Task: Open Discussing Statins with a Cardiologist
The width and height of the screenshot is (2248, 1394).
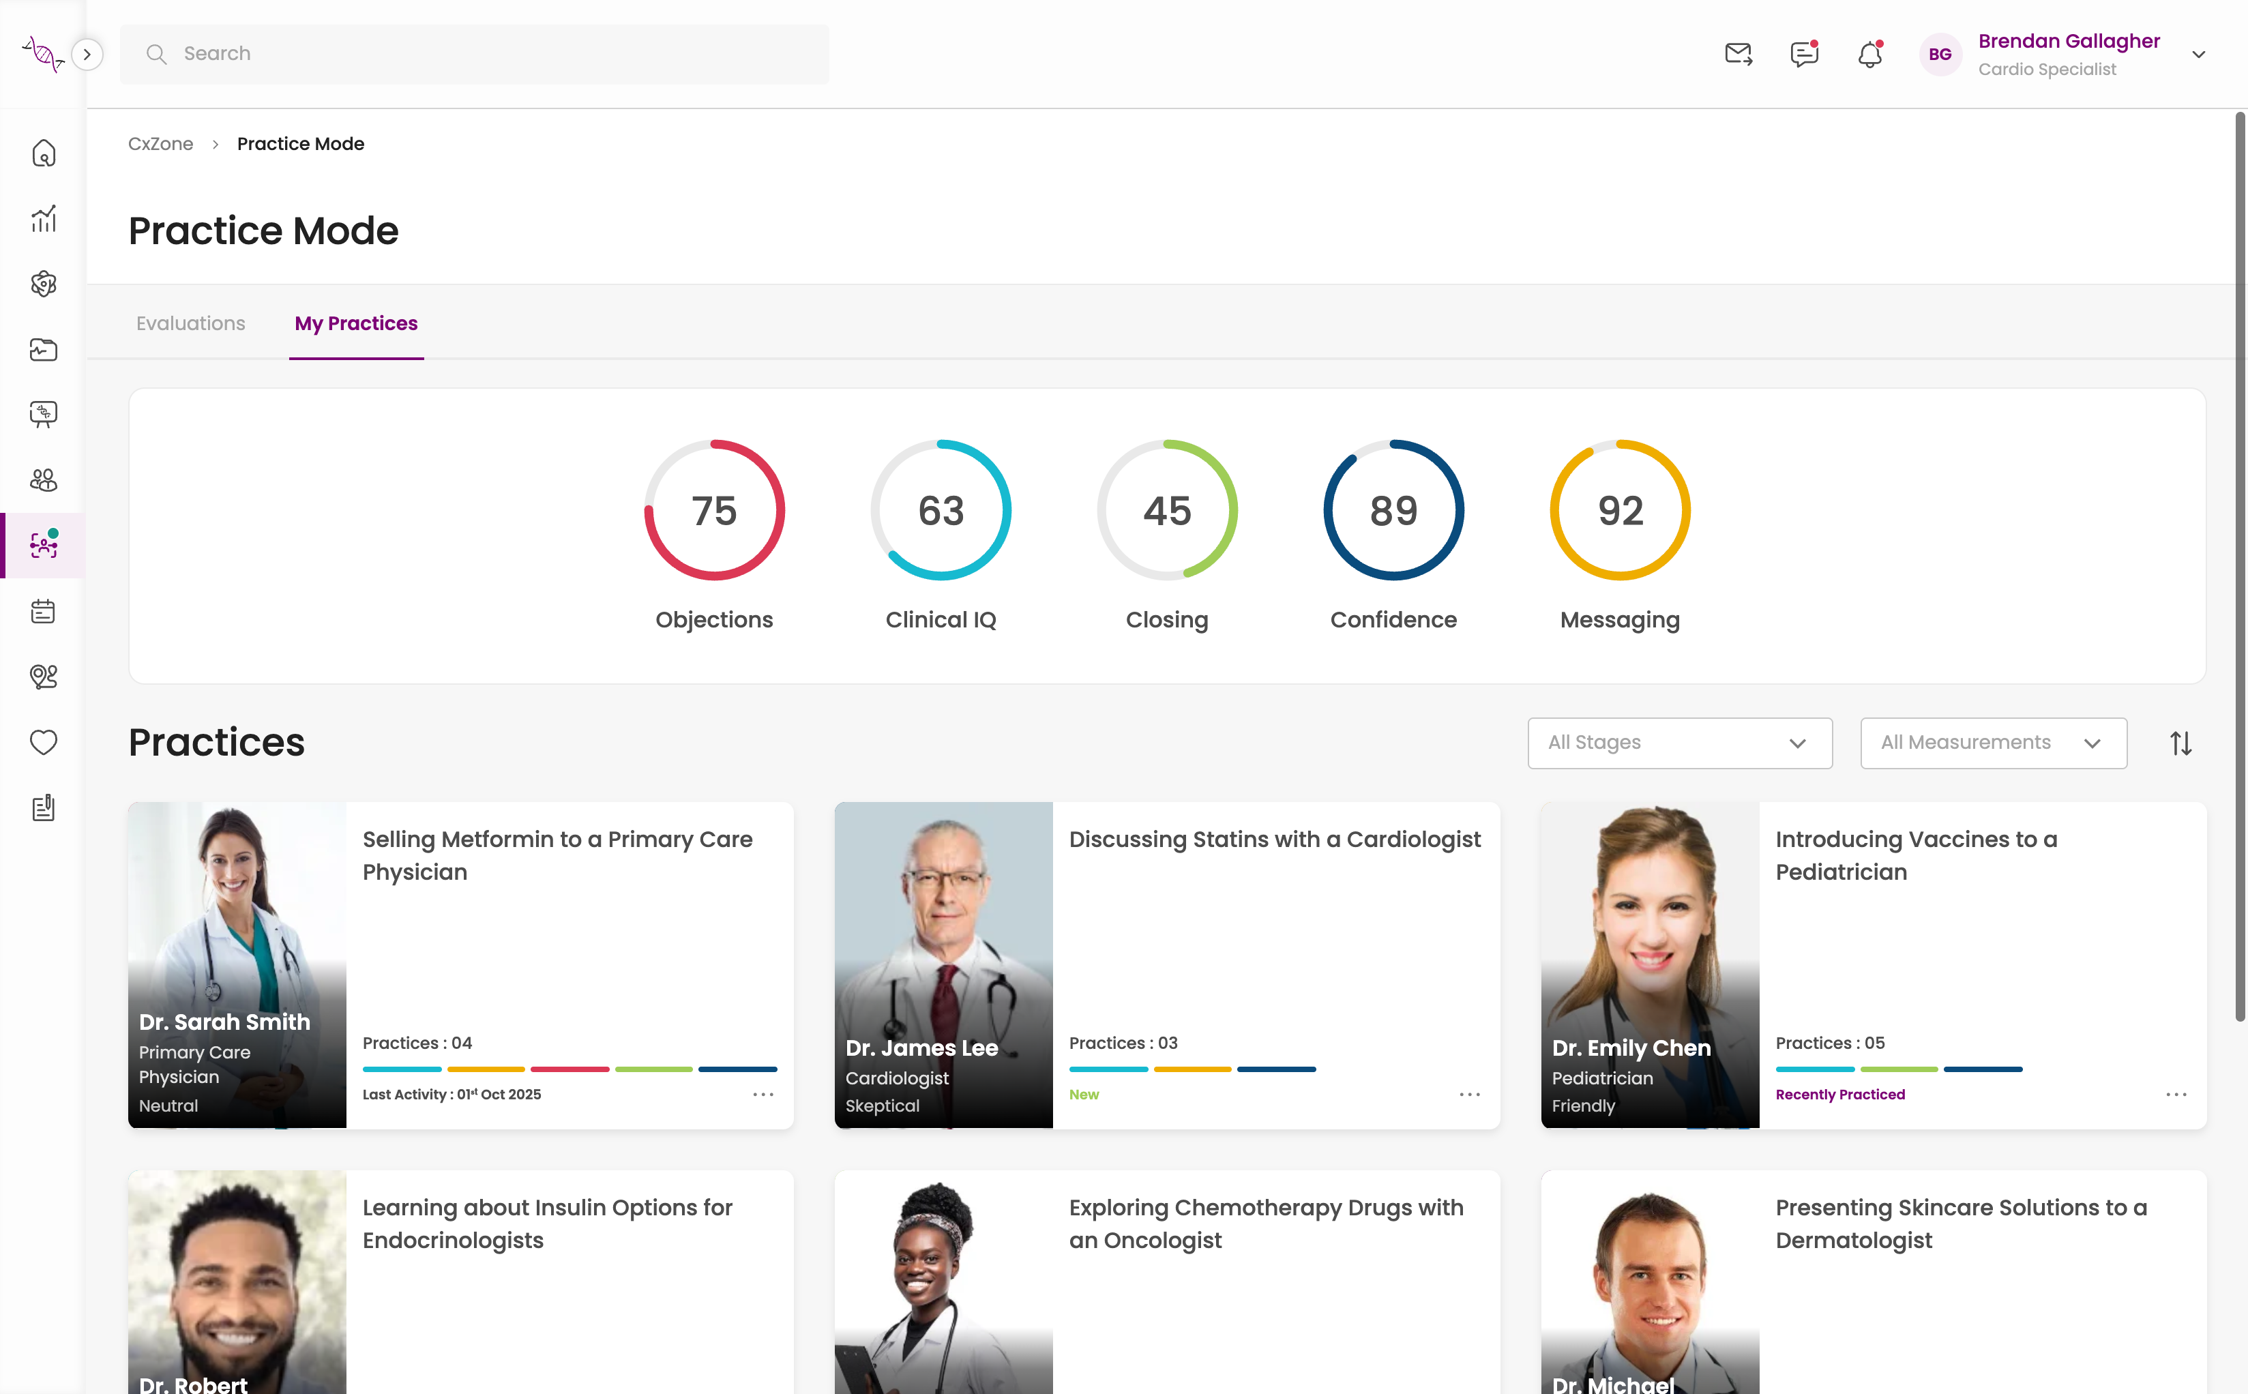Action: pos(1274,840)
